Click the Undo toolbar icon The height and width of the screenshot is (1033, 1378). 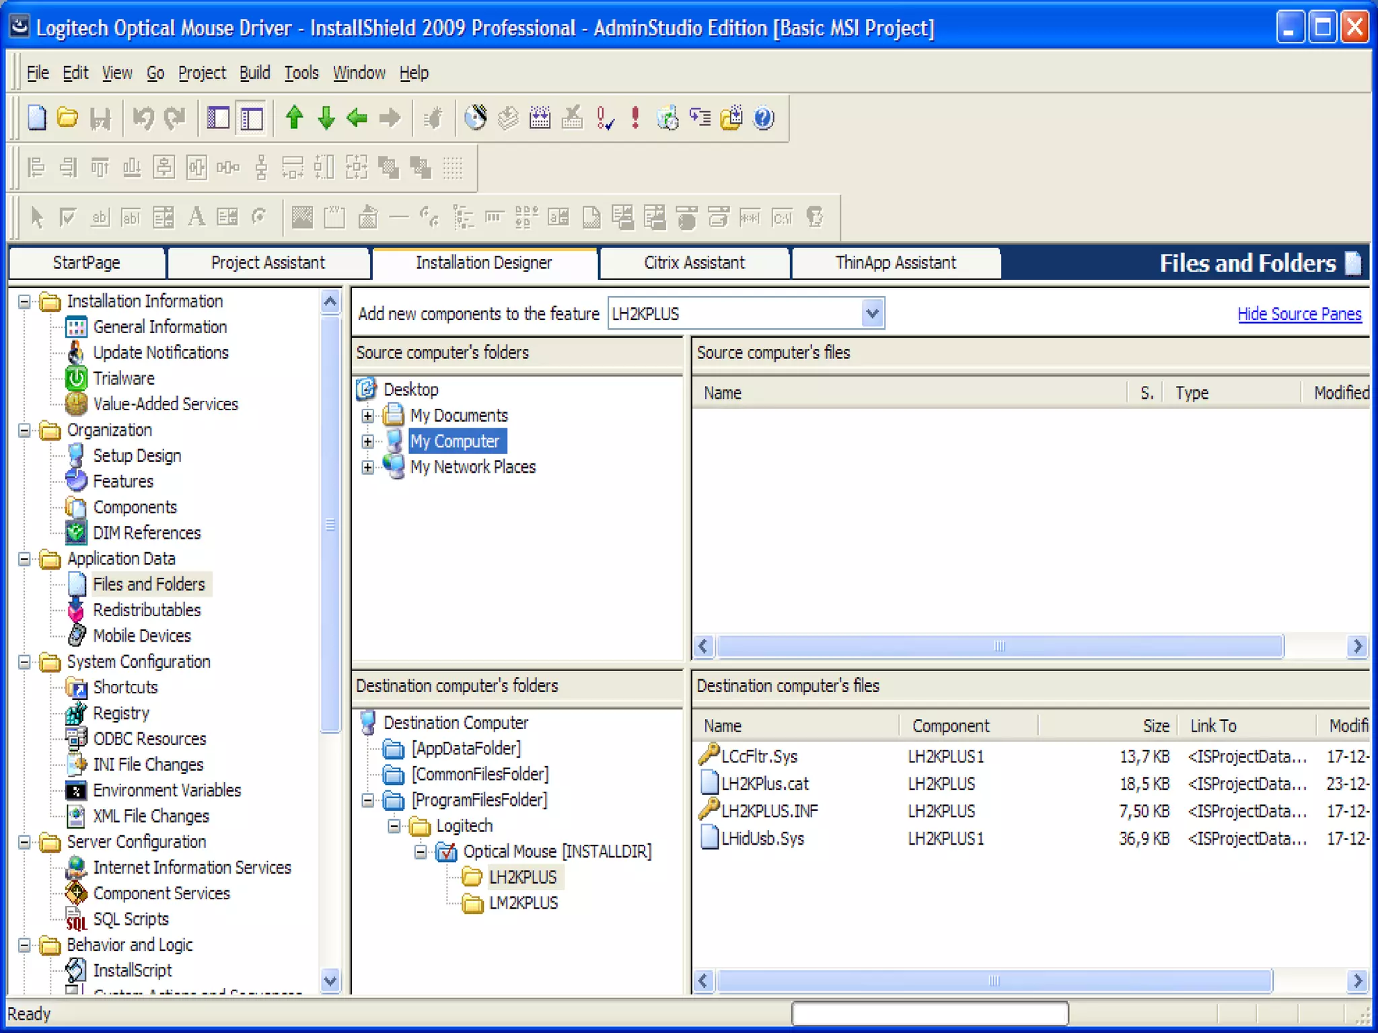tap(143, 118)
